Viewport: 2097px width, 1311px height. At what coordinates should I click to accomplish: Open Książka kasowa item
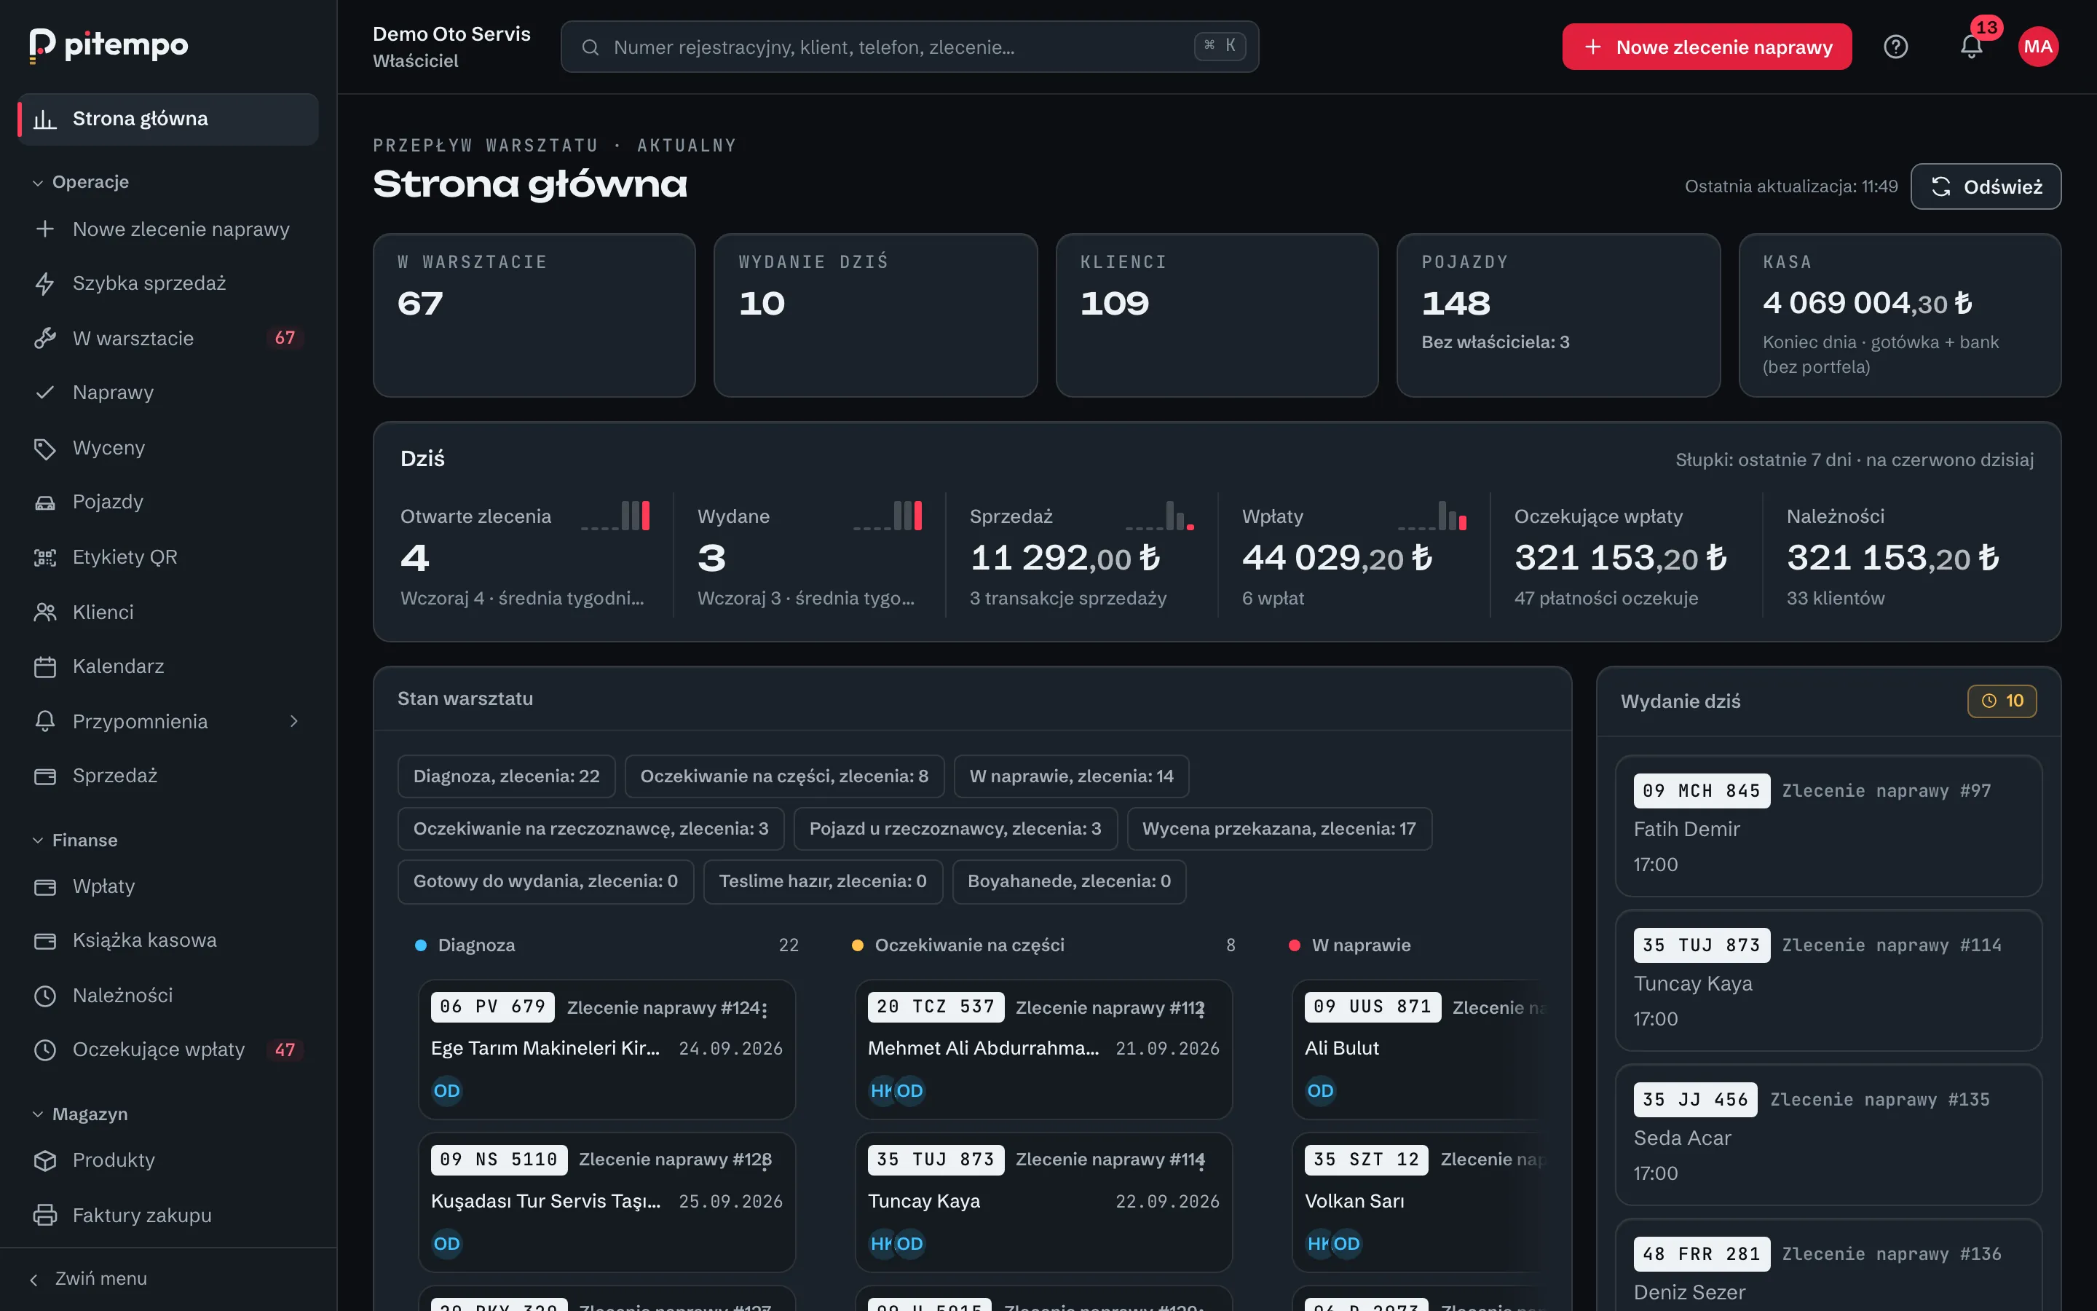(x=167, y=941)
